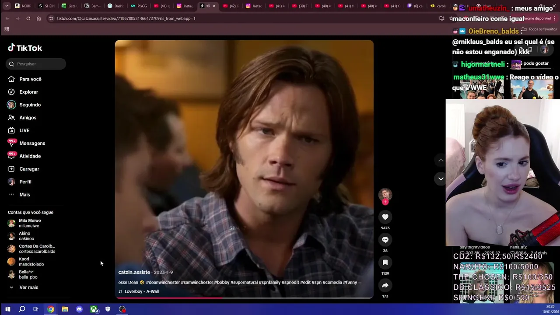Screen dimensions: 560x315
Task: Click the #supernatural hashtag
Action: pos(244,283)
